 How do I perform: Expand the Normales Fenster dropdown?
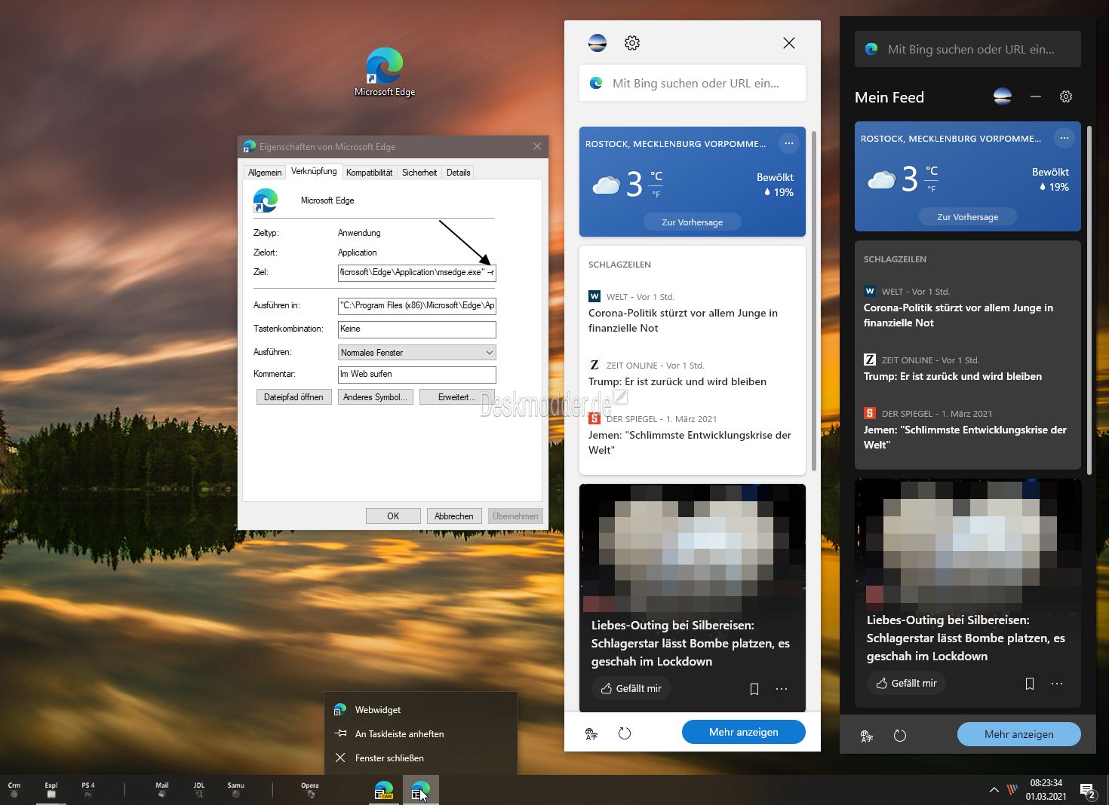tap(416, 352)
